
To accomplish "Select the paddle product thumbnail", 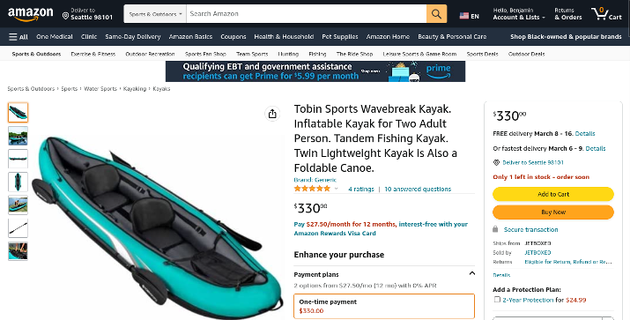I will tap(19, 228).
